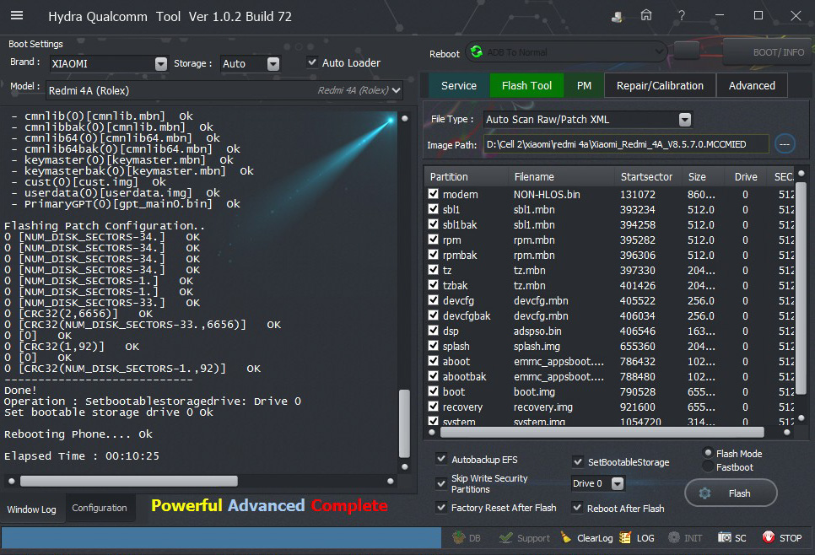Viewport: 815px width, 555px height.
Task: Stop the operation with STOP
Action: coord(782,538)
